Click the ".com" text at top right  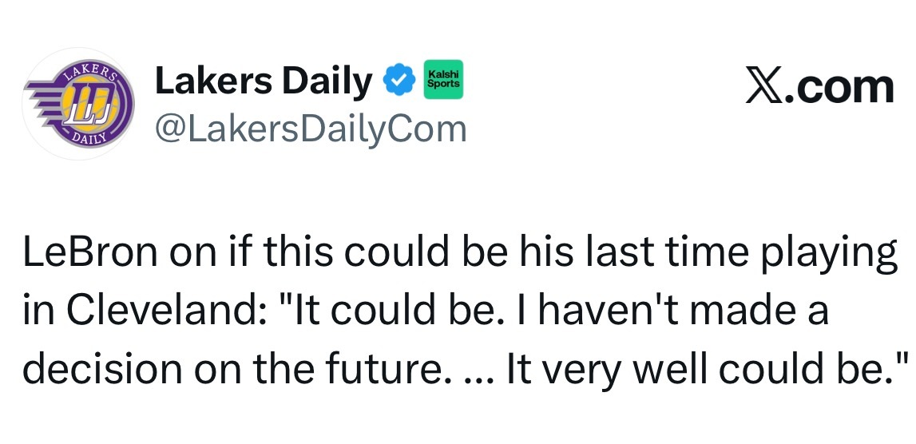point(841,86)
